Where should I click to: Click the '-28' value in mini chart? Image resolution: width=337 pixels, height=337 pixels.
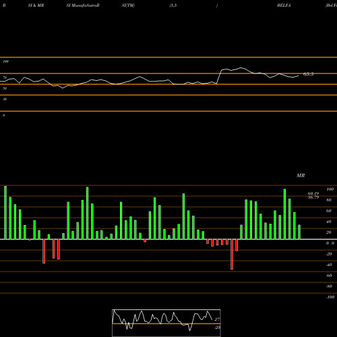[217, 328]
